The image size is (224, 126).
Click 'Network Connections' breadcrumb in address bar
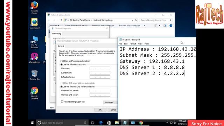(x=103, y=20)
